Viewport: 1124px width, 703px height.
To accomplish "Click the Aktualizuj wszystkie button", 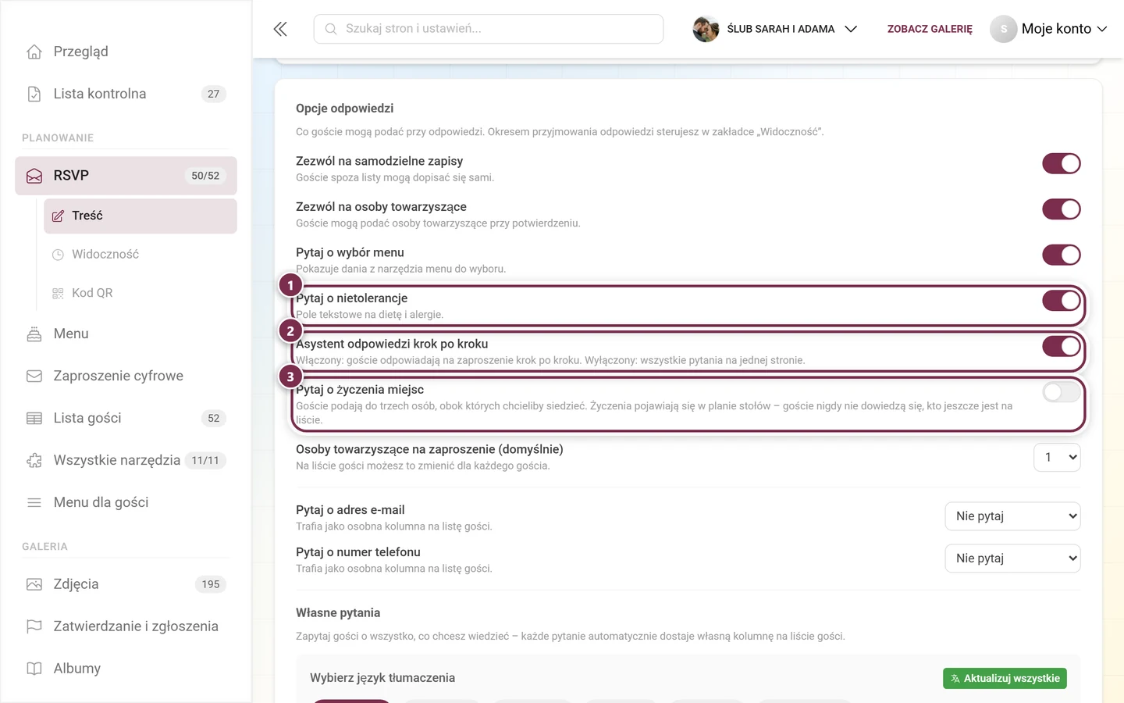I will [x=1005, y=679].
